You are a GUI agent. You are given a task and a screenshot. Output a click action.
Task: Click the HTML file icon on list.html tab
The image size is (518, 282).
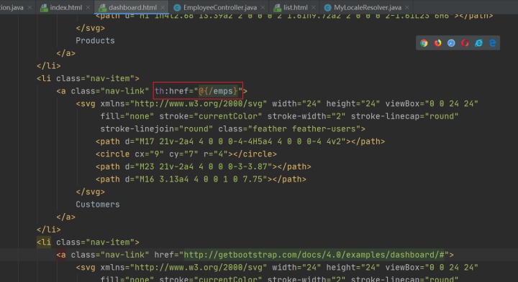pyautogui.click(x=278, y=8)
